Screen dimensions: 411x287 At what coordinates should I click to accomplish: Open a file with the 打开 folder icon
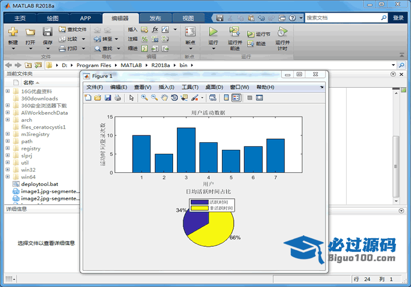pos(30,32)
